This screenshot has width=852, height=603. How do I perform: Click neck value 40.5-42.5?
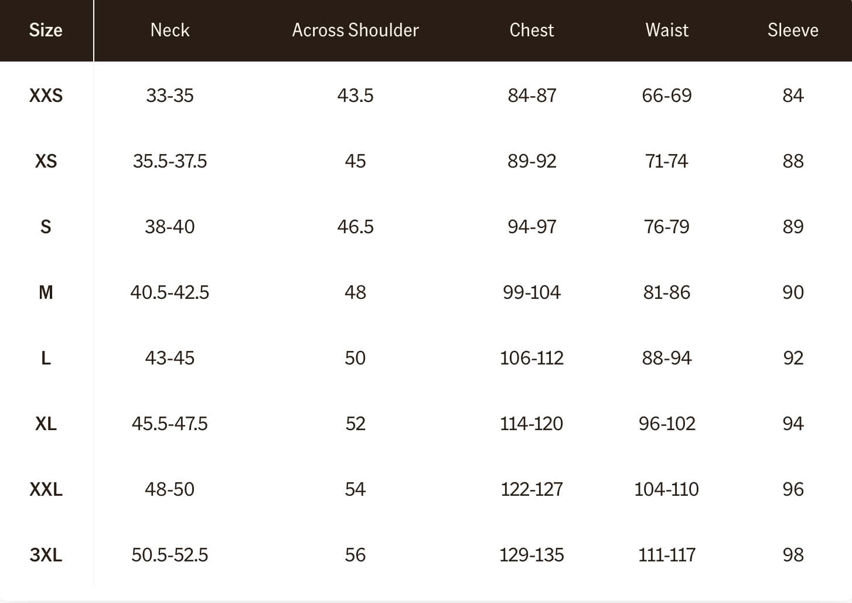170,292
